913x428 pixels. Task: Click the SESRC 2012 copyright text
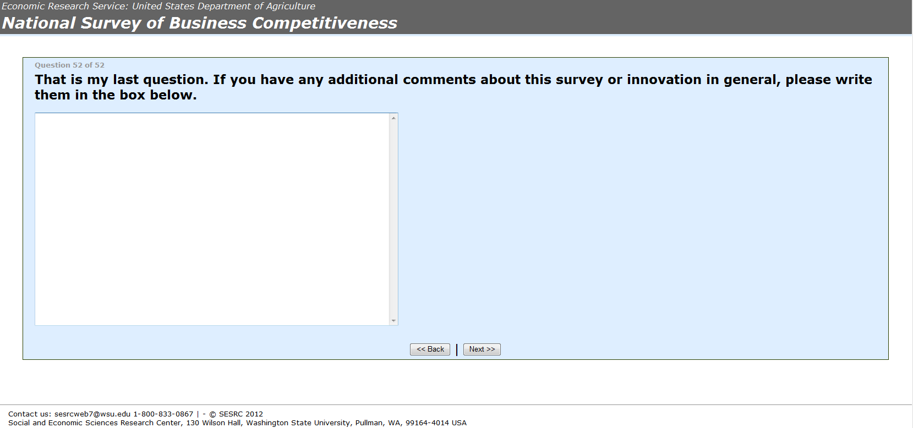(240, 414)
